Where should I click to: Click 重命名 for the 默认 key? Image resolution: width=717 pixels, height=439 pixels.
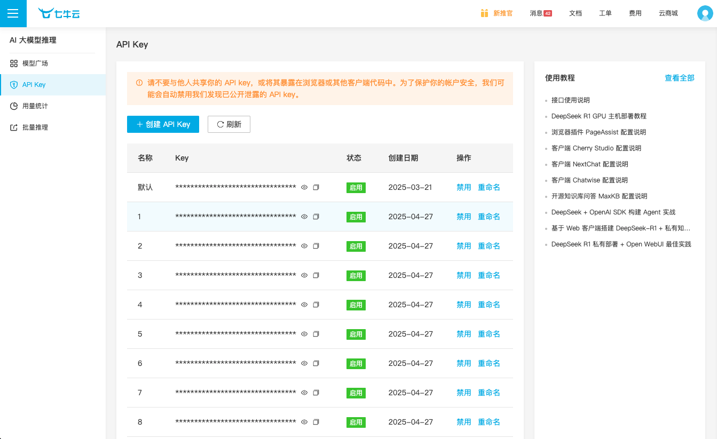489,187
